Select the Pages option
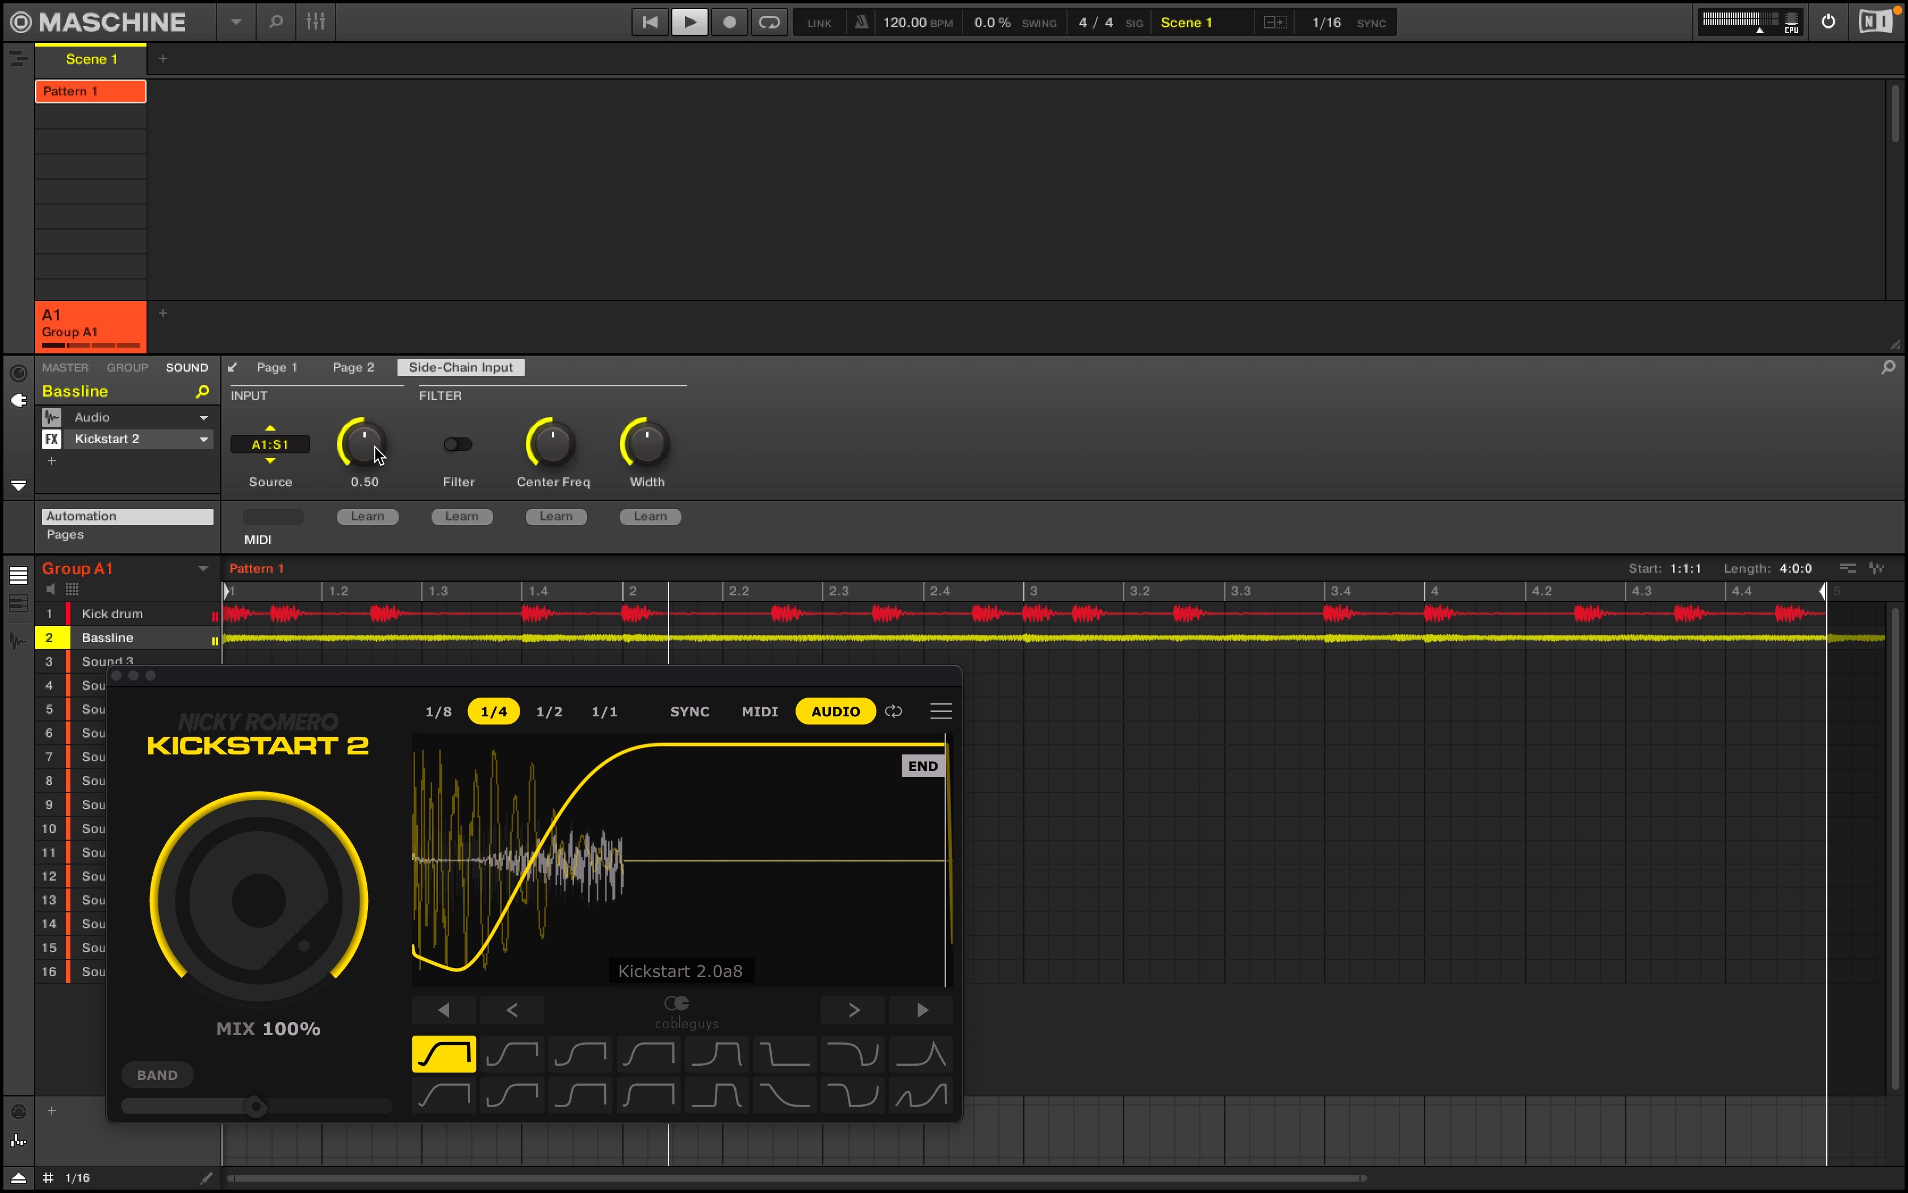Screen dimensions: 1908x1193 [x=65, y=535]
